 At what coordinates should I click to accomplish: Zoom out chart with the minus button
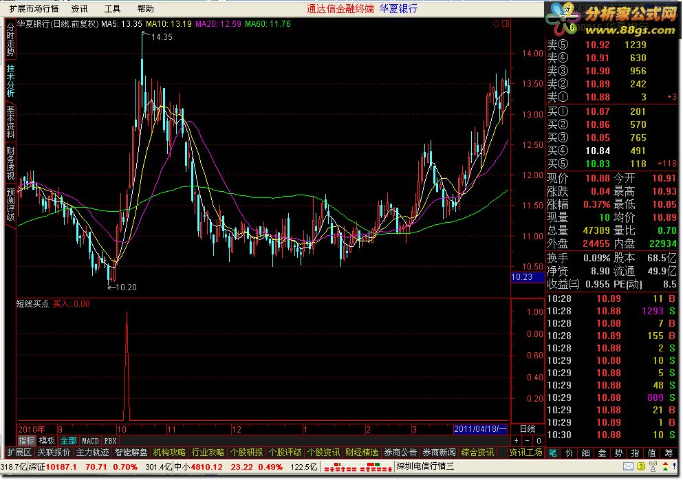pos(527,440)
